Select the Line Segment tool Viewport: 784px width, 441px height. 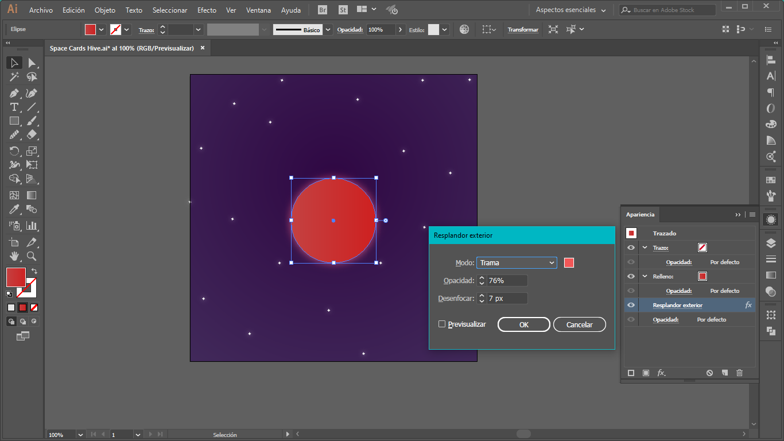pyautogui.click(x=32, y=107)
